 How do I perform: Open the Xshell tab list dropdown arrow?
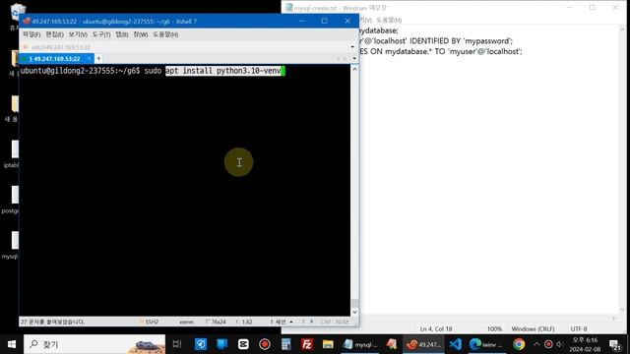(x=354, y=59)
